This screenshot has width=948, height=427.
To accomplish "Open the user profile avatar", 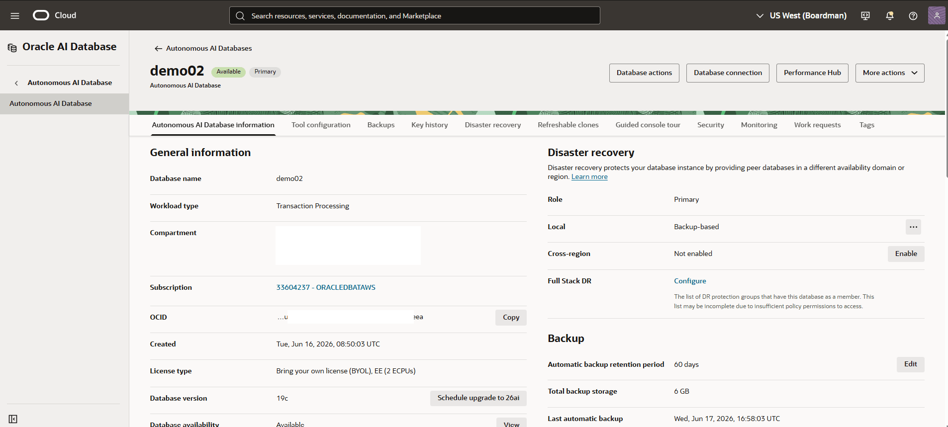I will pyautogui.click(x=937, y=15).
